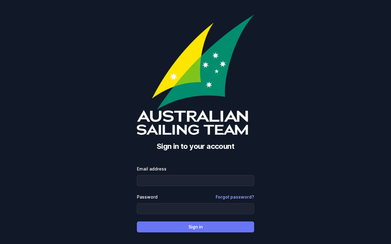Focus the Password input field
Screen dimensions: 391x244
tap(195, 209)
